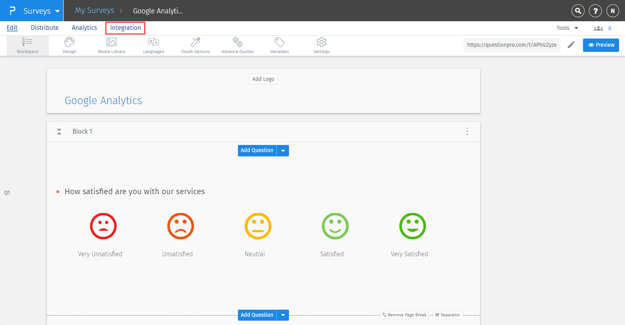Click the Block 1 label
625x325 pixels.
[82, 131]
